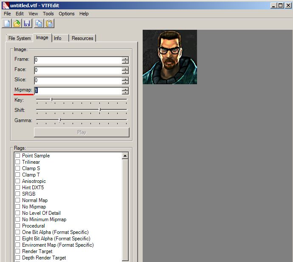Check the Clamp S flag
Screen dimensions: 293x262
pos(17,168)
